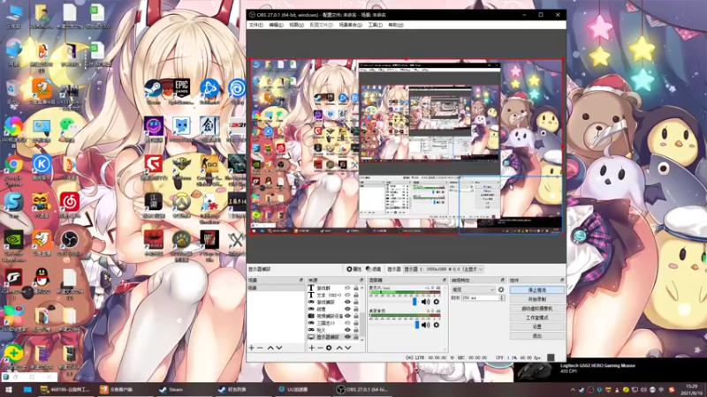Open OBS Studio desktop shortcut
This screenshot has height=397, width=707.
70,243
